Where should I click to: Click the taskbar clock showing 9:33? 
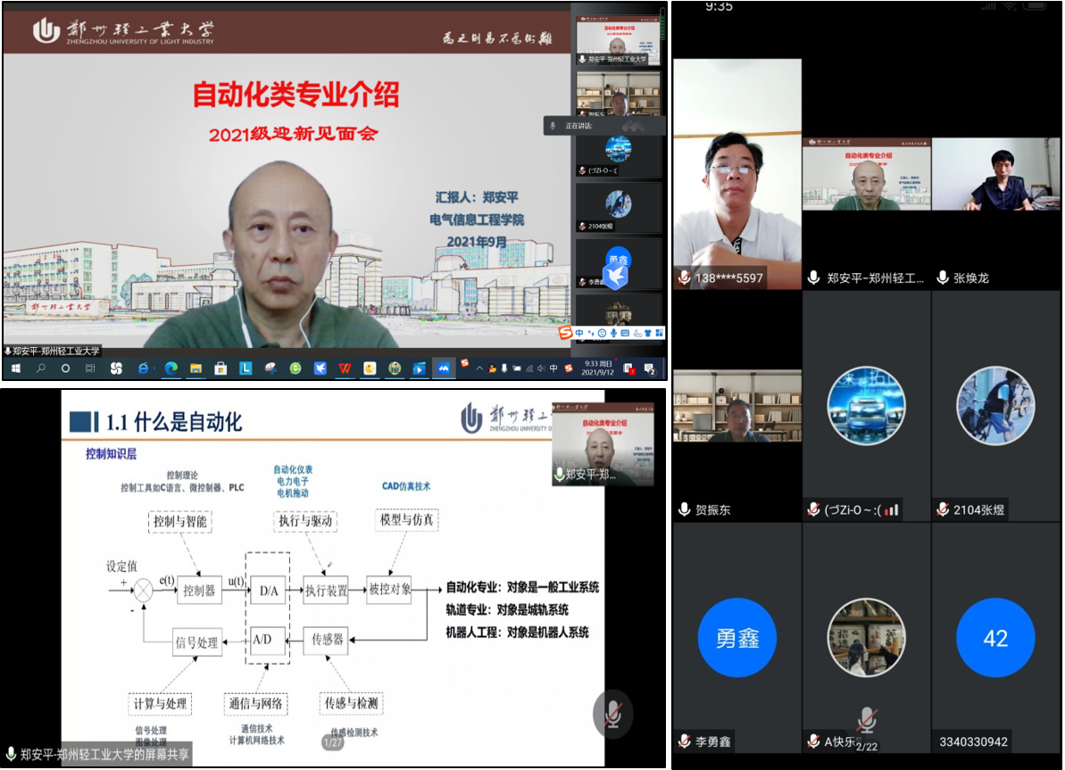(x=596, y=368)
